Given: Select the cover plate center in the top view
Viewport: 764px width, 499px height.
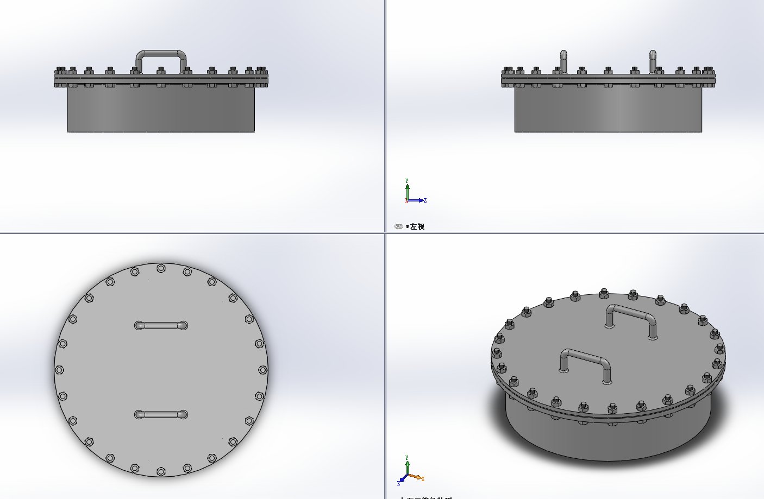Looking at the screenshot, I should tap(161, 370).
